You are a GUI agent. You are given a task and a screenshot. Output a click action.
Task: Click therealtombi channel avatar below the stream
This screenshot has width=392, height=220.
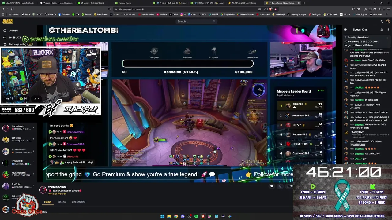click(43, 190)
